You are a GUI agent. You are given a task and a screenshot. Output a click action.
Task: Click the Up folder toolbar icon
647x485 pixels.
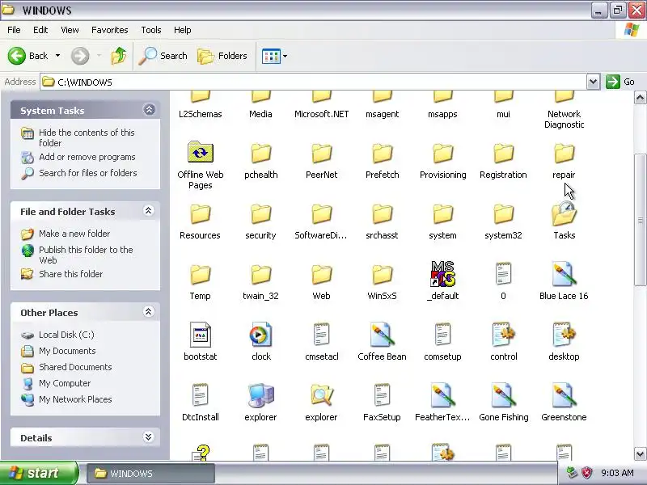(119, 56)
